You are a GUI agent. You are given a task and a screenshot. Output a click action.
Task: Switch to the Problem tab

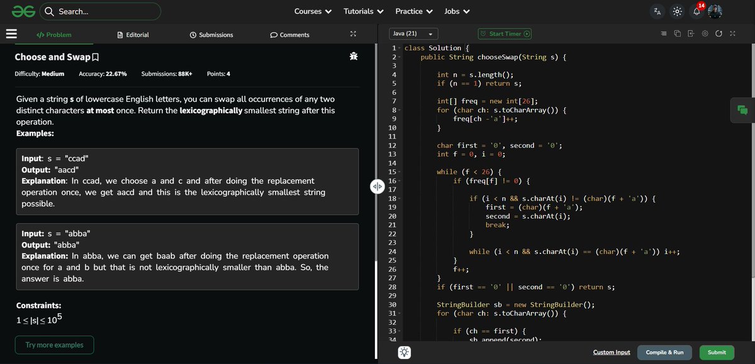(54, 35)
